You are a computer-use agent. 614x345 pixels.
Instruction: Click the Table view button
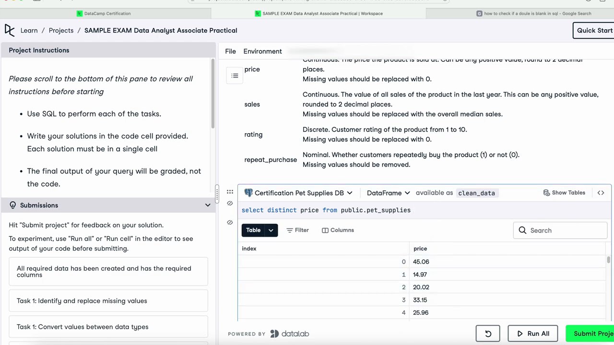pos(253,230)
